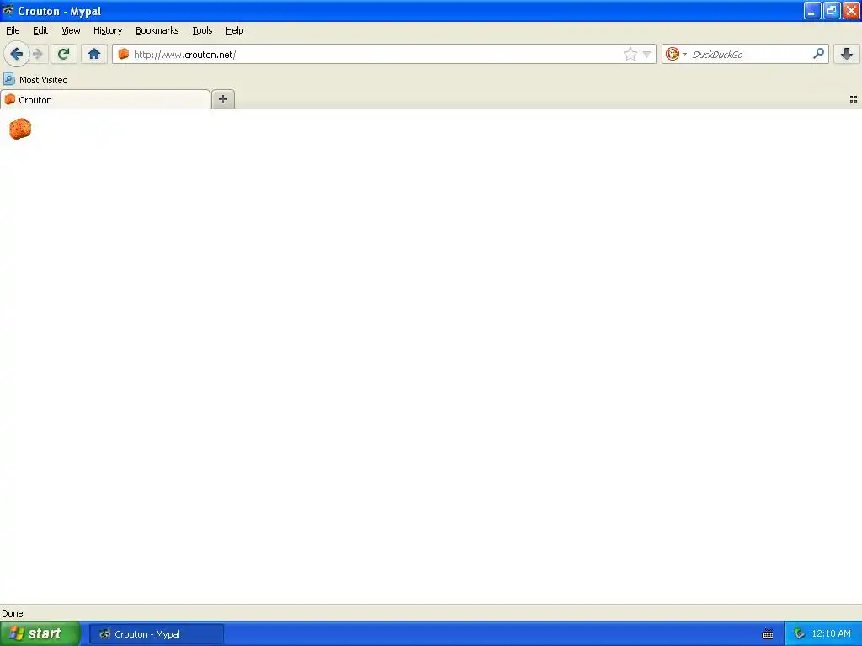Screen dimensions: 862x646
Task: Click the Done status bar text
Action: point(13,613)
